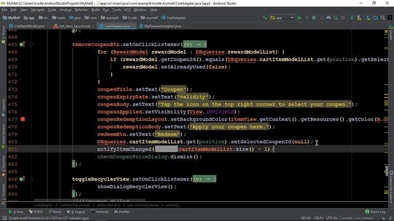Click example package breadcrumb
This screenshot has width=394, height=221.
coord(110,18)
